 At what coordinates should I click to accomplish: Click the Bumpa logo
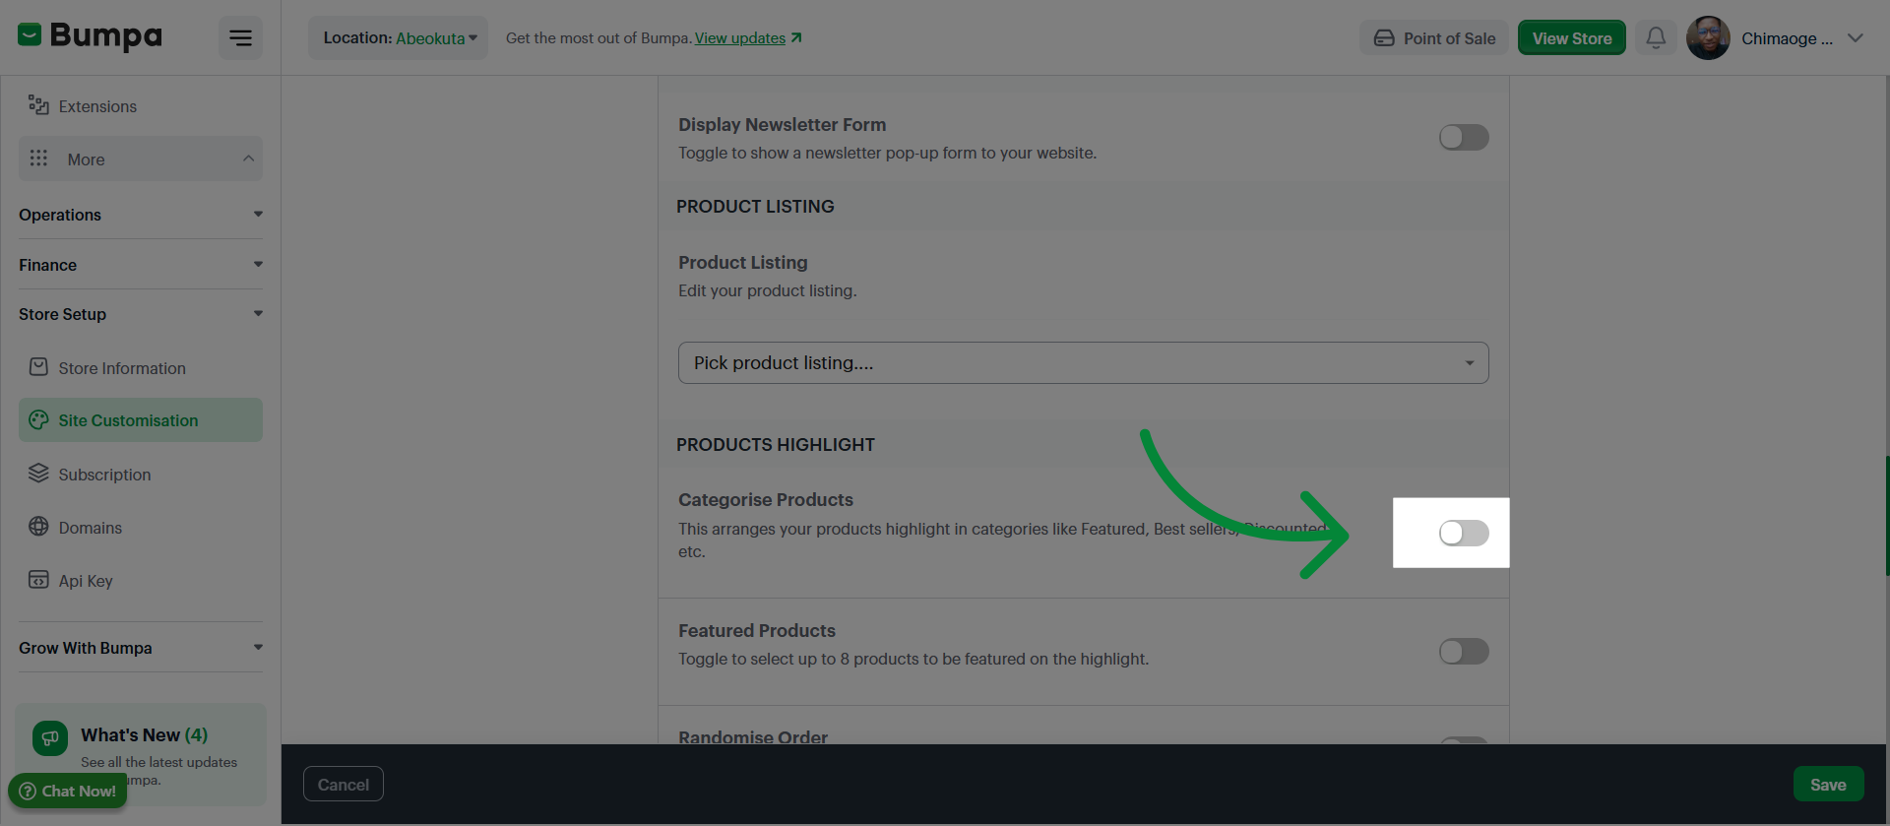[x=90, y=36]
